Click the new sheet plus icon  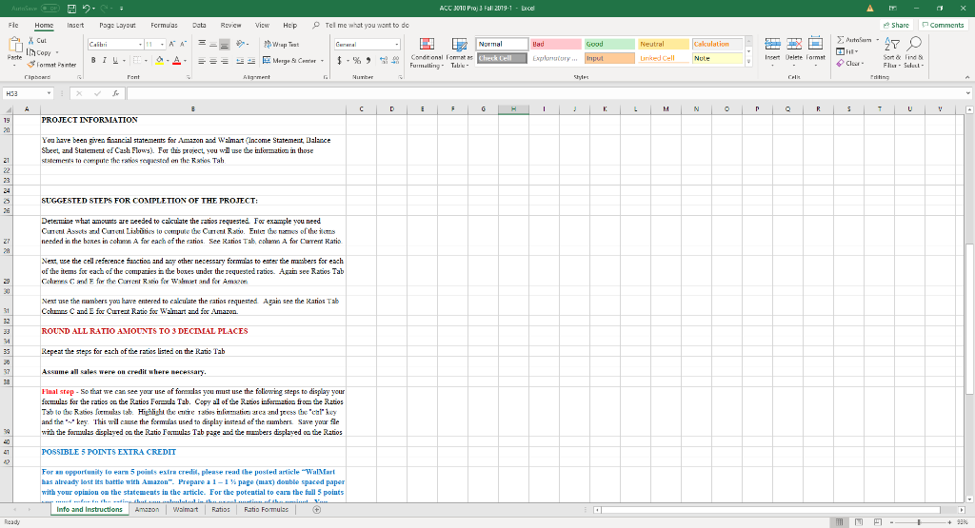316,509
